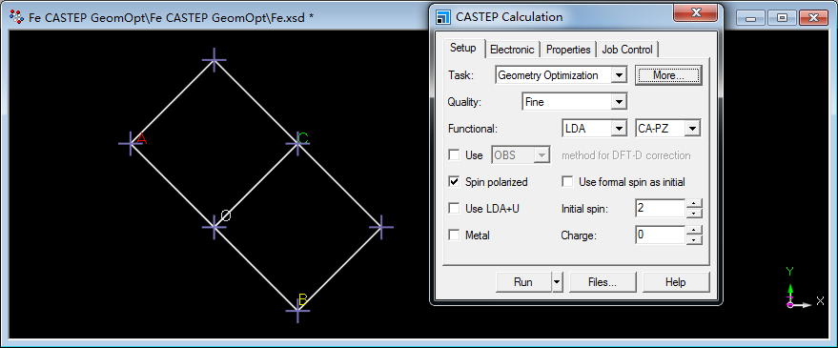Select lattice point labeled B
This screenshot has height=348, width=838.
tap(297, 310)
